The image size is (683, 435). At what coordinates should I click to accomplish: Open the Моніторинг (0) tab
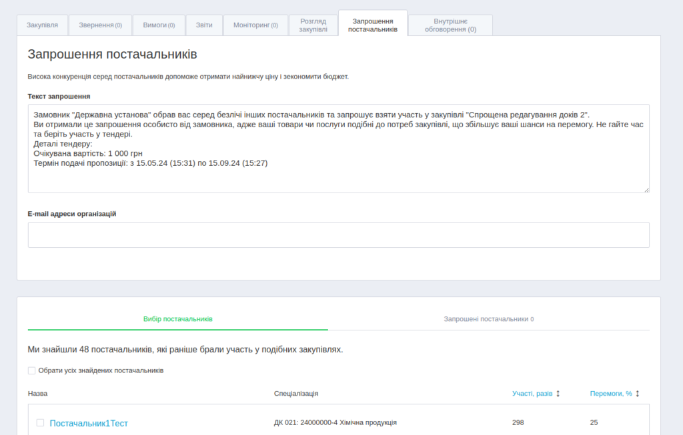click(255, 25)
